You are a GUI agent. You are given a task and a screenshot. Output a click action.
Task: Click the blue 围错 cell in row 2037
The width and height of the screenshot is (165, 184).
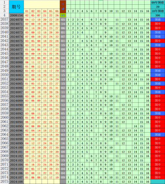158,19
